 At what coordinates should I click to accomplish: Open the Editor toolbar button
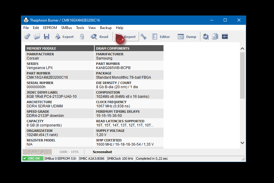point(161,37)
